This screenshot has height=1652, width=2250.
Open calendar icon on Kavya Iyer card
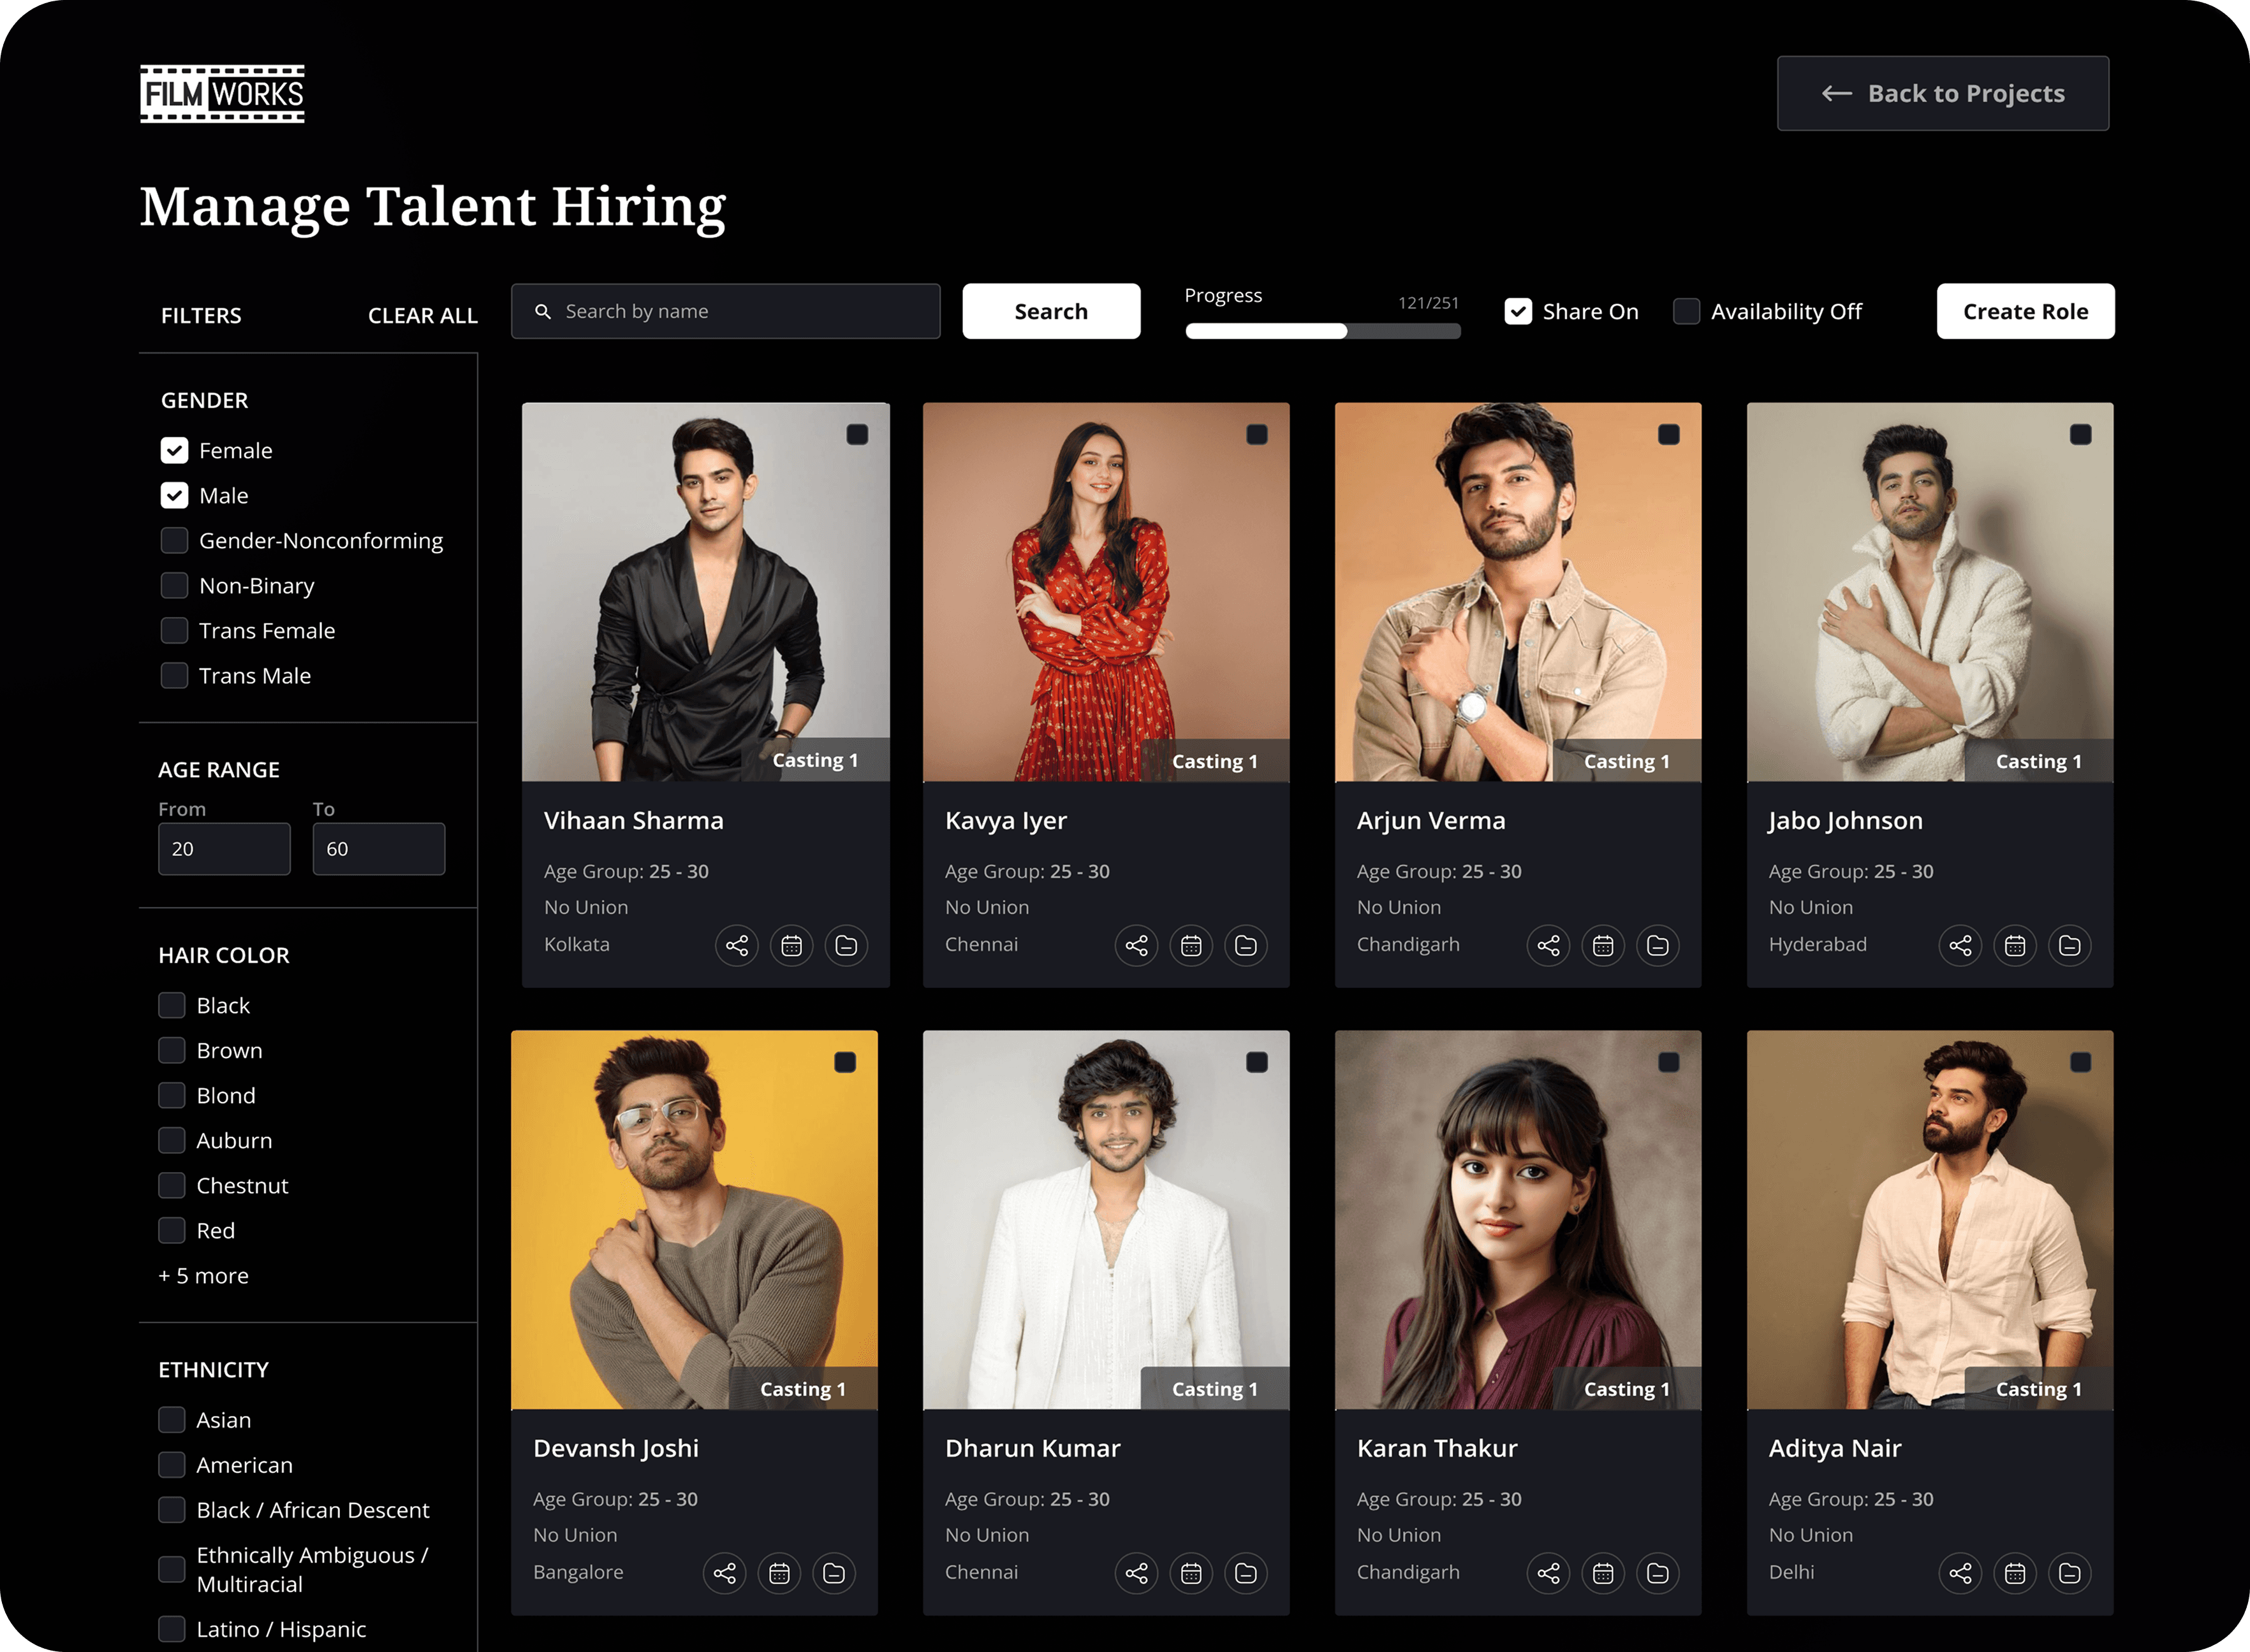(1191, 945)
